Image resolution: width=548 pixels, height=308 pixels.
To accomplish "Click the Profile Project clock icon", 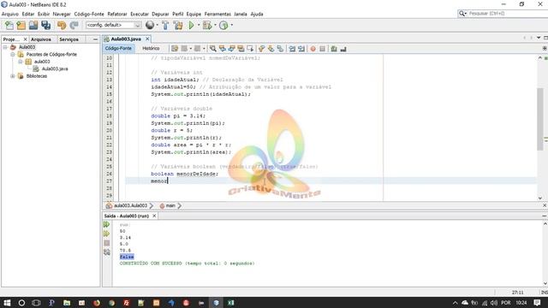I will pyautogui.click(x=223, y=25).
